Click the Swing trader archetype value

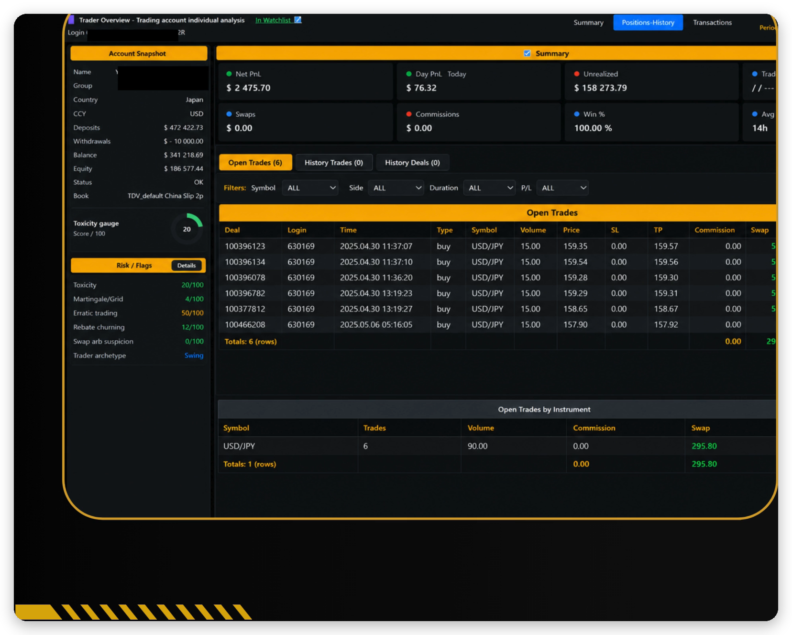[194, 356]
